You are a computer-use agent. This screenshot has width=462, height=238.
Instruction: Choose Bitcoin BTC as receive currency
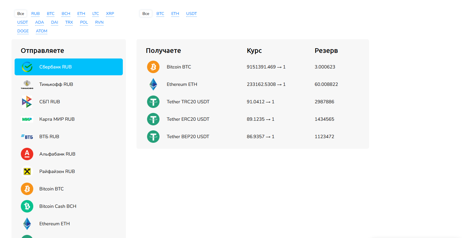179,67
